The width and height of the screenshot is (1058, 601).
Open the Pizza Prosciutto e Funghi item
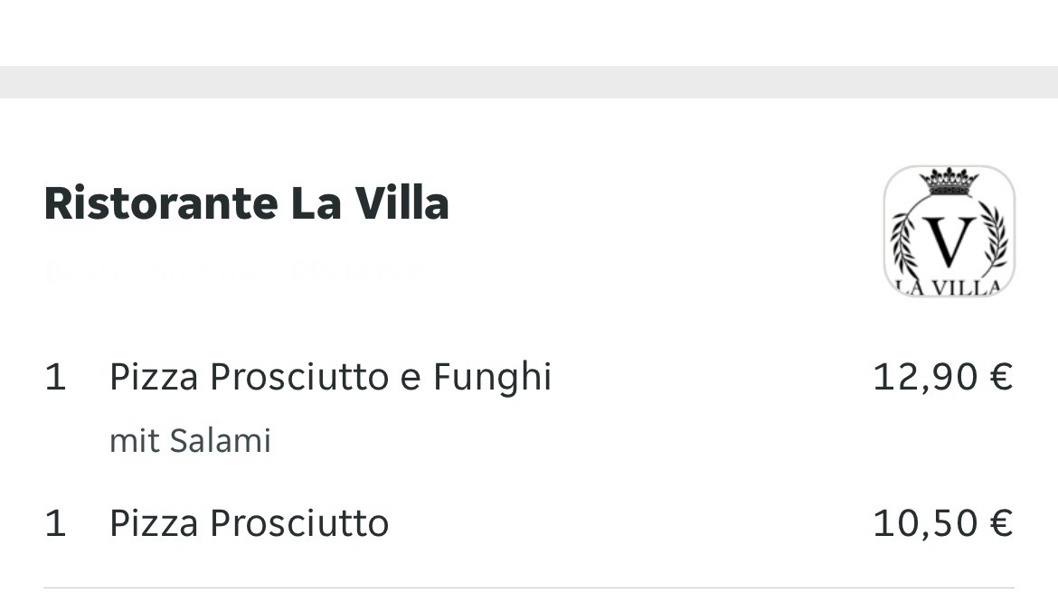tap(330, 377)
